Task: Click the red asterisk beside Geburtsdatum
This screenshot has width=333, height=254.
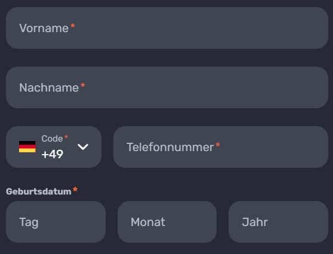Action: pos(75,189)
